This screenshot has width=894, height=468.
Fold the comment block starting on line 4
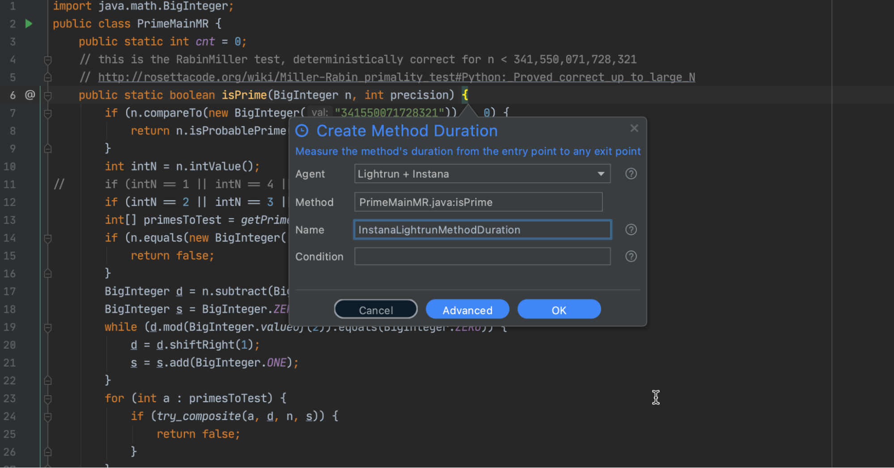[x=48, y=59]
